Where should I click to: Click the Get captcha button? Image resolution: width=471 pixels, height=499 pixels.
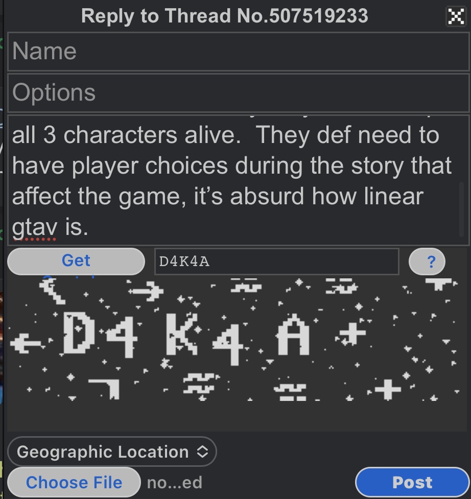(x=76, y=262)
